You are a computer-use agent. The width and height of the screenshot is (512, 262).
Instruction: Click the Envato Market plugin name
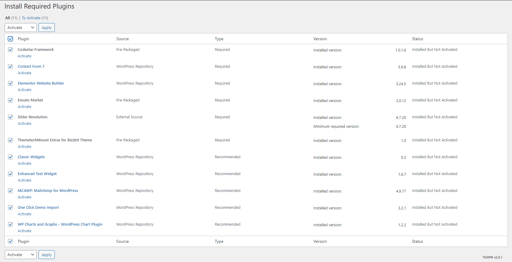pyautogui.click(x=30, y=100)
